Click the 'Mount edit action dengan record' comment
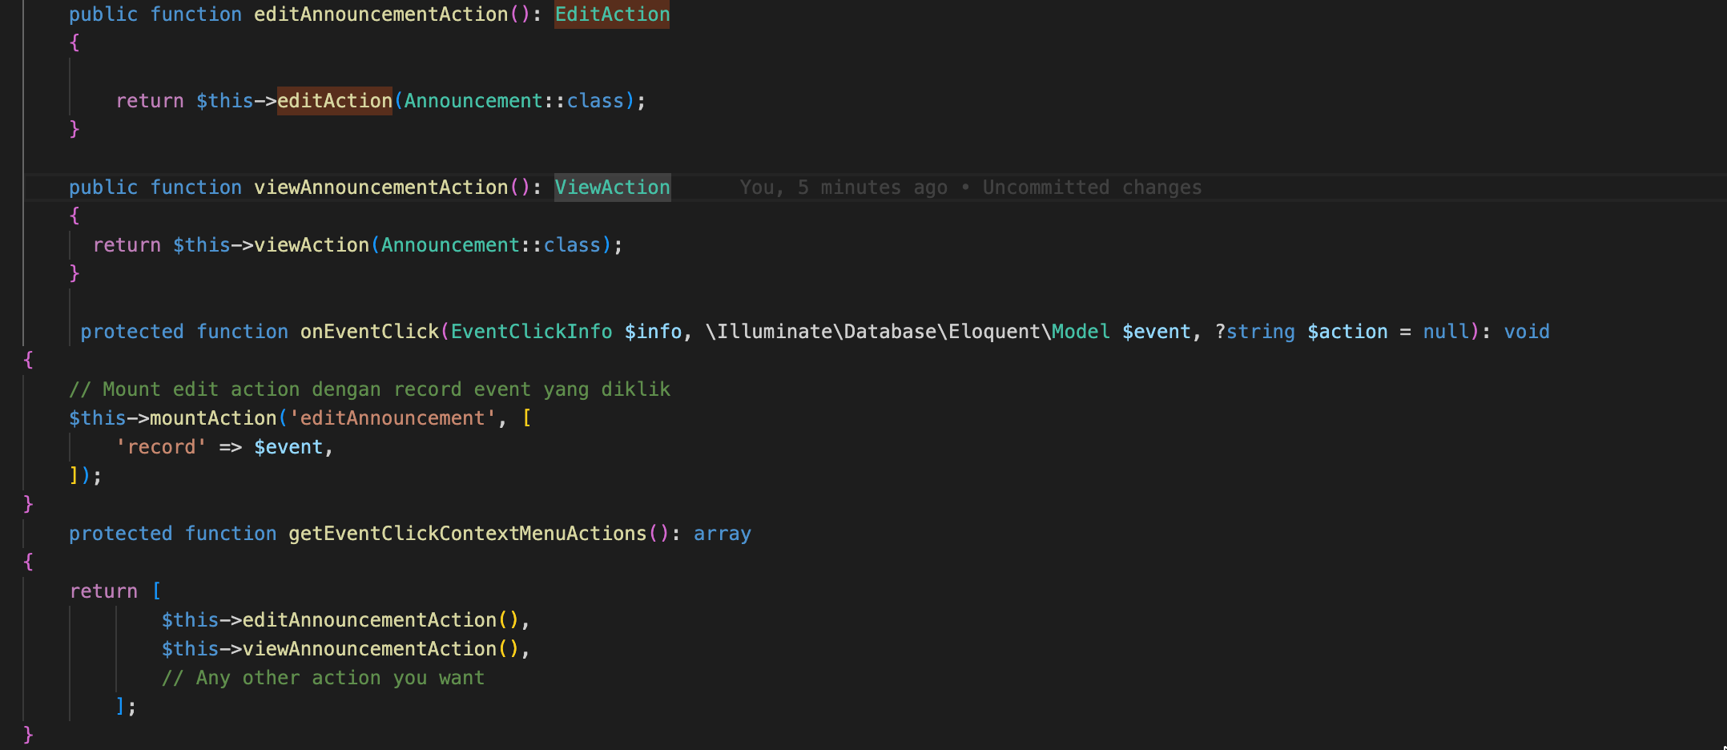The width and height of the screenshot is (1727, 750). coord(369,389)
